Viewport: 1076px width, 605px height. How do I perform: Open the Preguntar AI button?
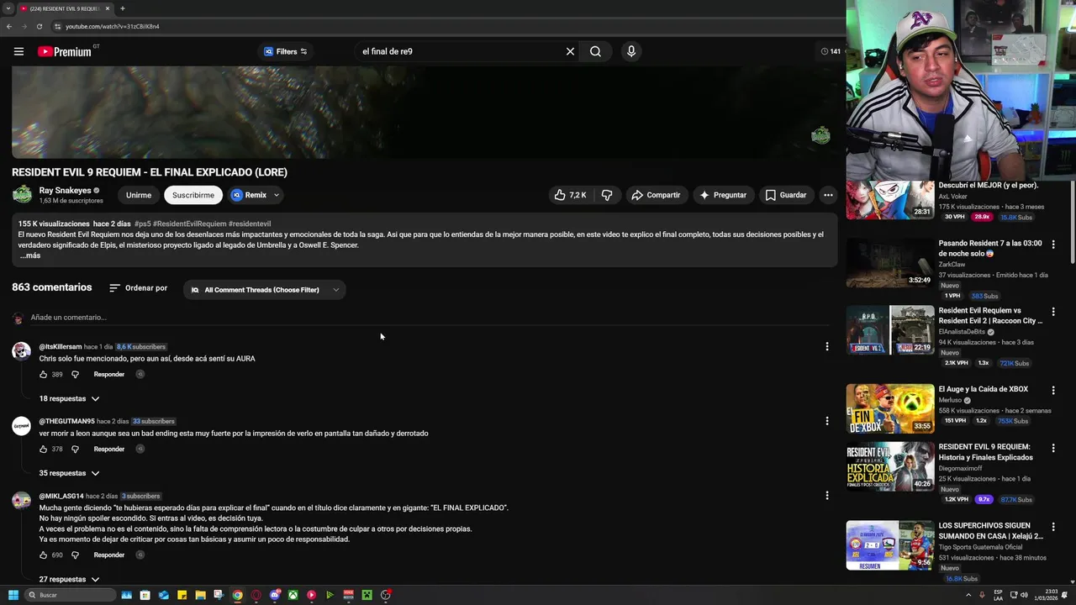(723, 195)
